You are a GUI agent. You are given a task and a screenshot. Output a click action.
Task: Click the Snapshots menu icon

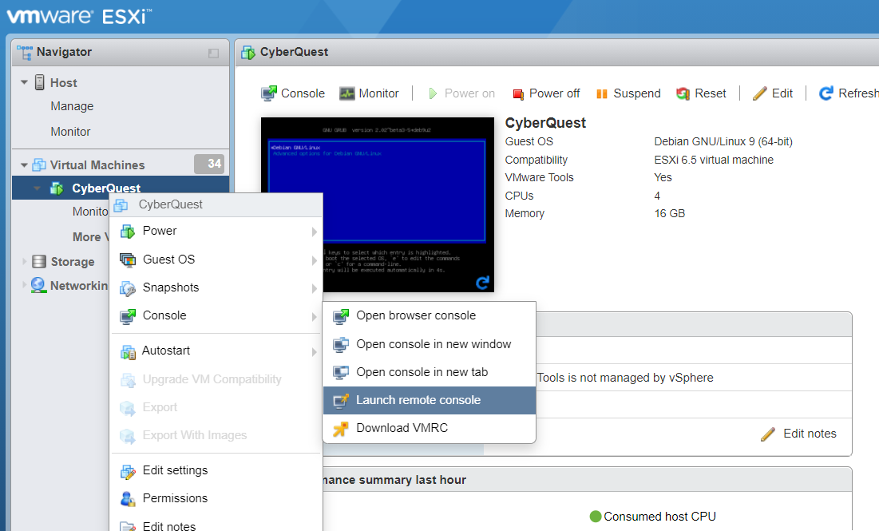click(x=128, y=288)
